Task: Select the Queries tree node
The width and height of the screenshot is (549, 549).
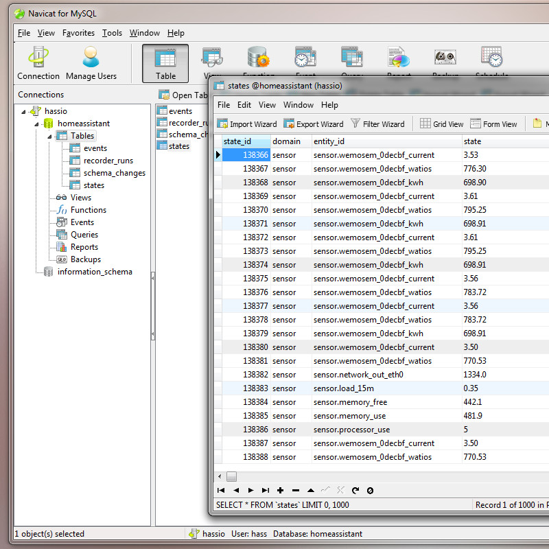Action: pos(84,235)
